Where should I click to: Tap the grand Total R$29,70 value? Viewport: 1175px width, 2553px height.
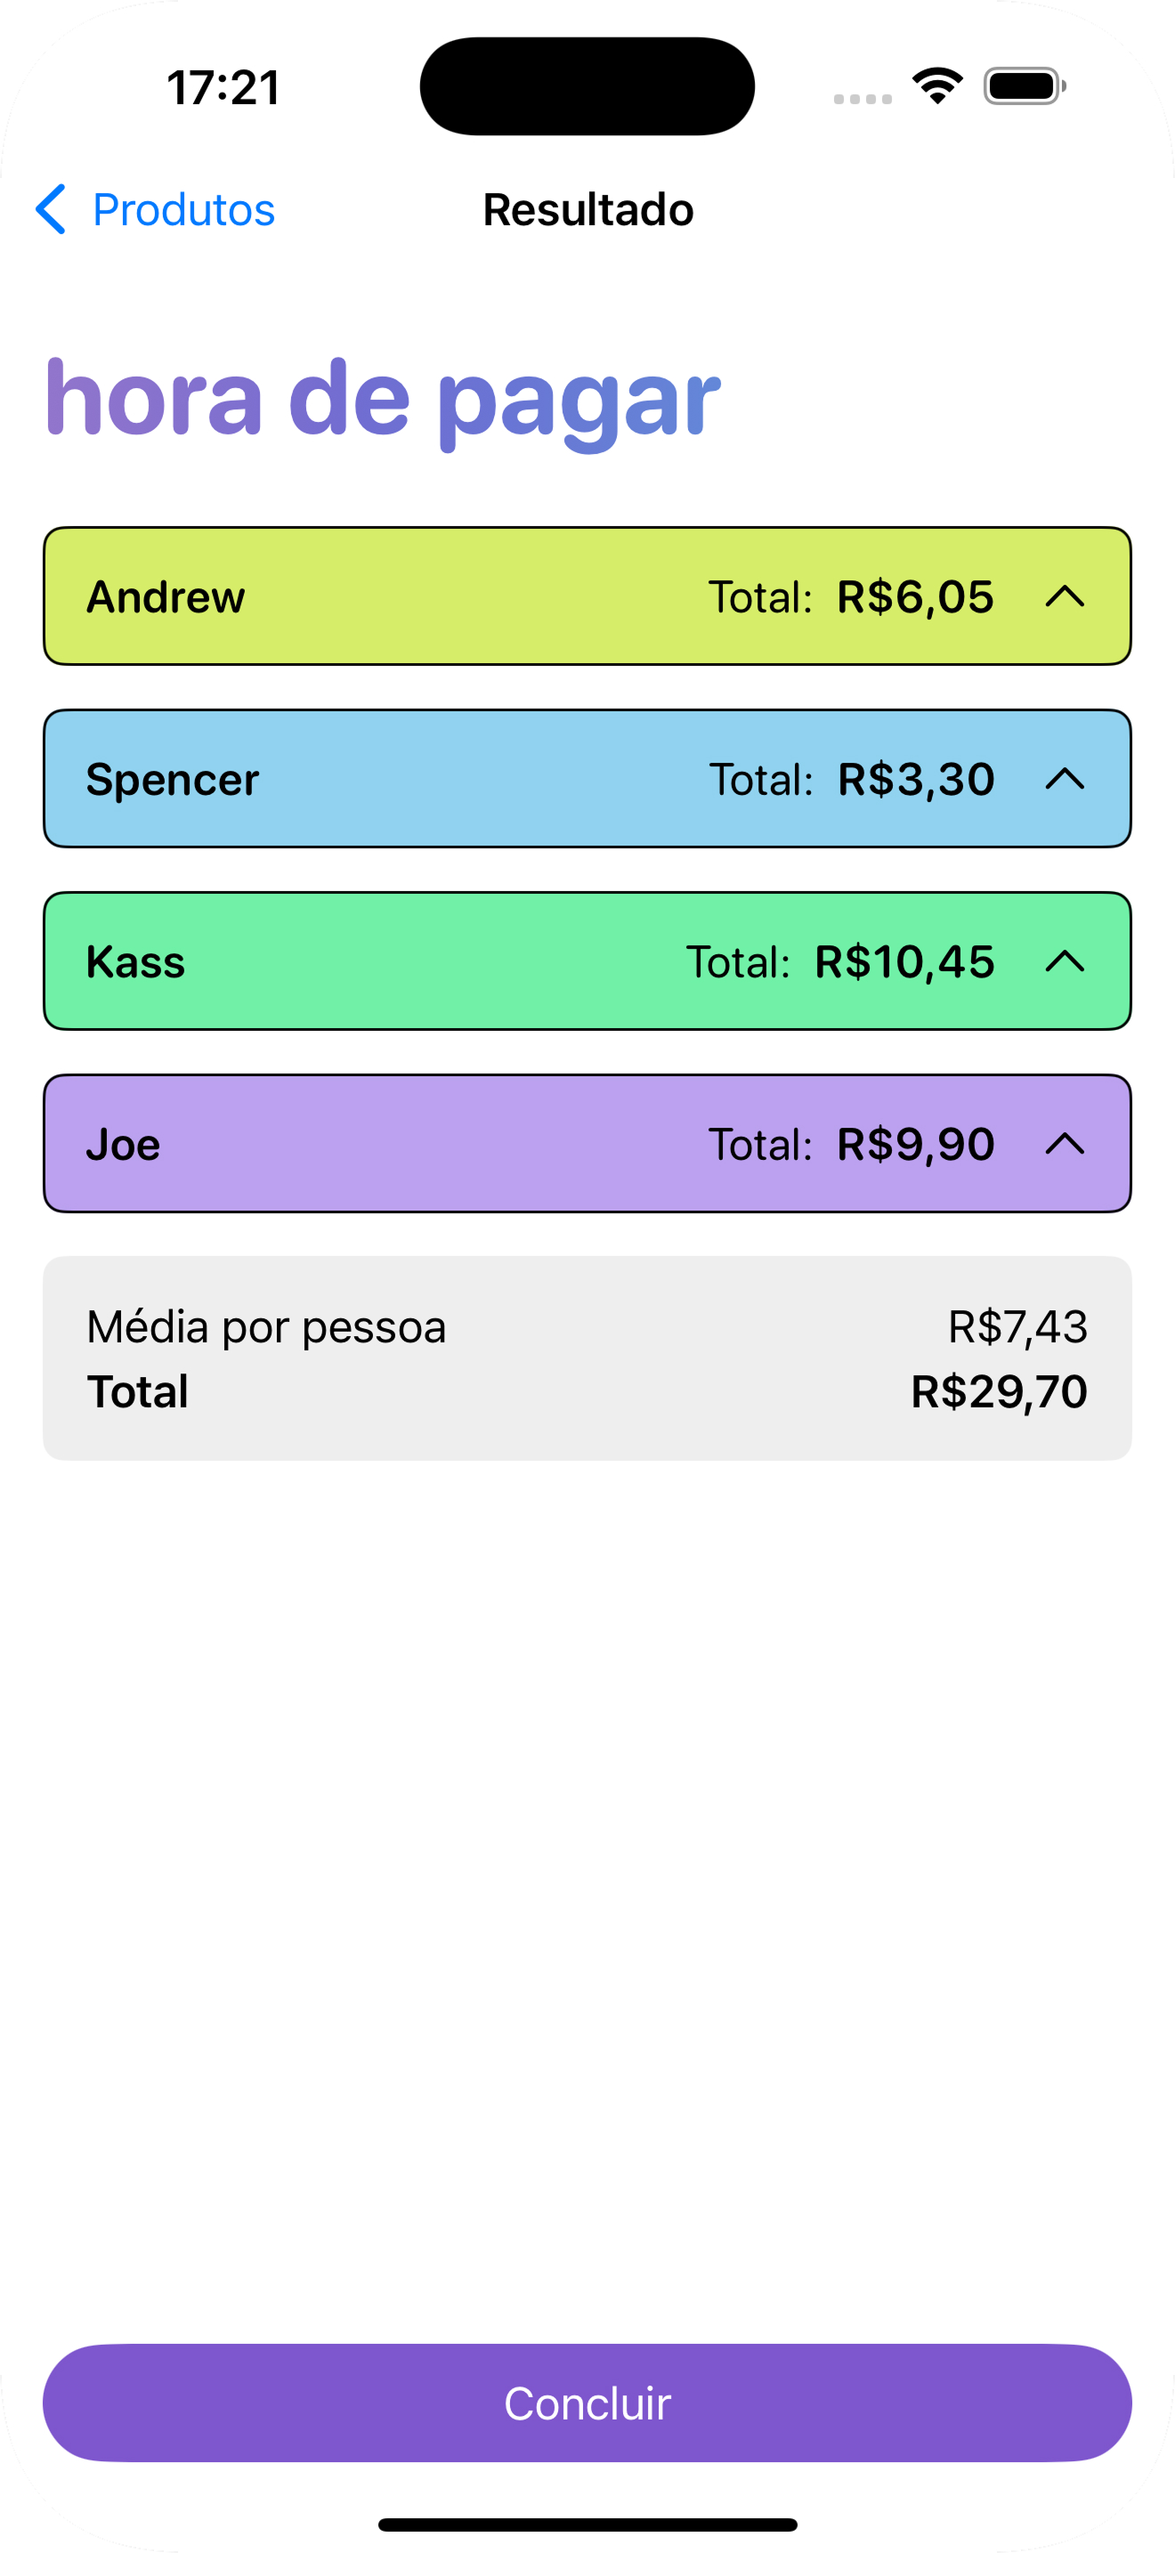tap(999, 1391)
